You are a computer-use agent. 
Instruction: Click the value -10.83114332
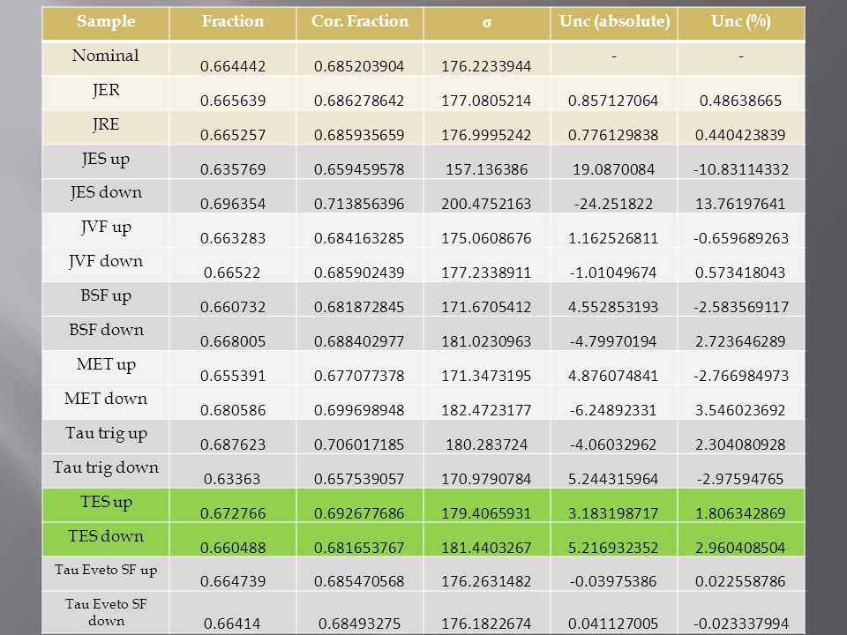pos(741,169)
